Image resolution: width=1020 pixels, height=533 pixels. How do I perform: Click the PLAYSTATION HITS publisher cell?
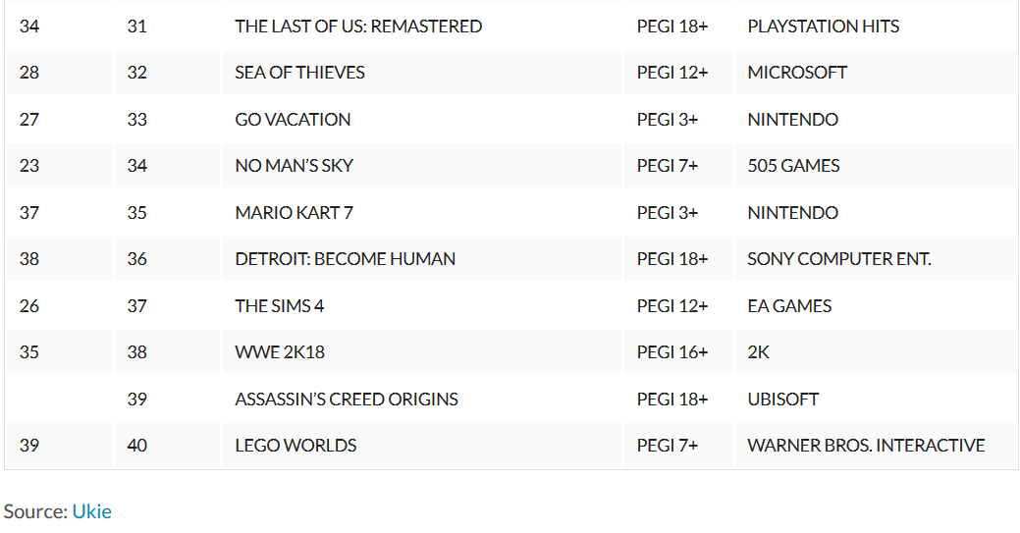pos(823,27)
